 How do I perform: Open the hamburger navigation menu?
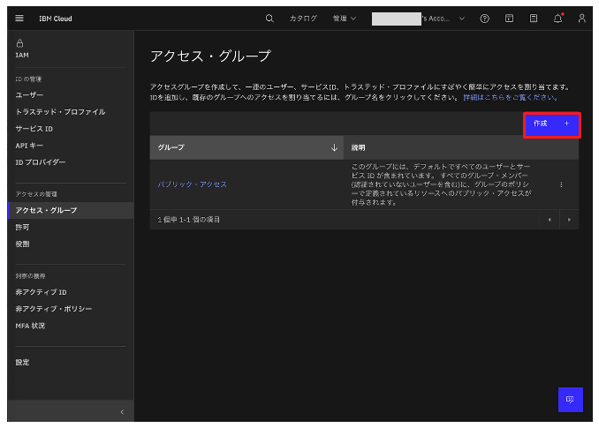pos(19,18)
